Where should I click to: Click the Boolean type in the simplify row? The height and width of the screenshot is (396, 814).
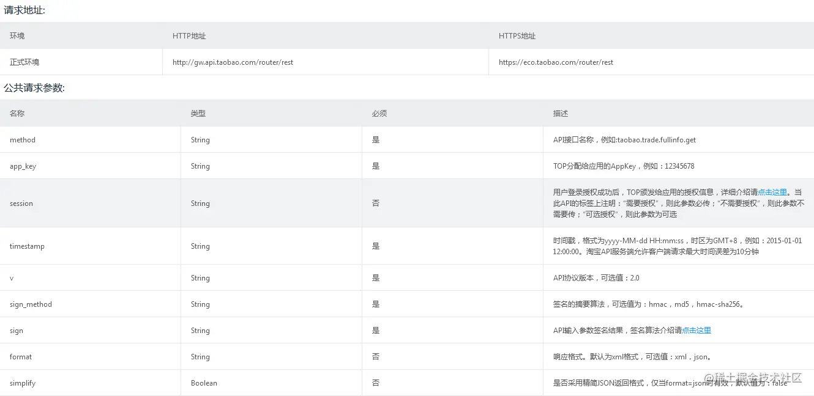pos(204,383)
